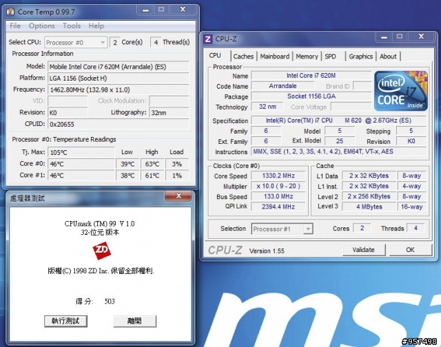
Task: Click the Stepping value in CPU-Z
Action: coord(411,131)
